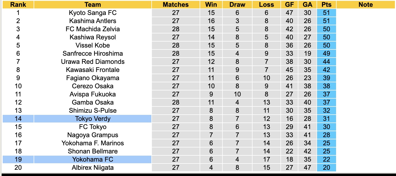Screen dimensions: 396x176
Task: Click the Rank column header
Action: point(18,5)
